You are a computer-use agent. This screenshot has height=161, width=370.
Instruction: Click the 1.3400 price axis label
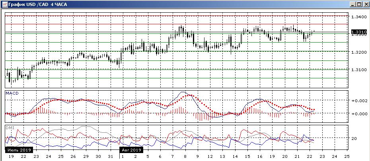[358, 17]
